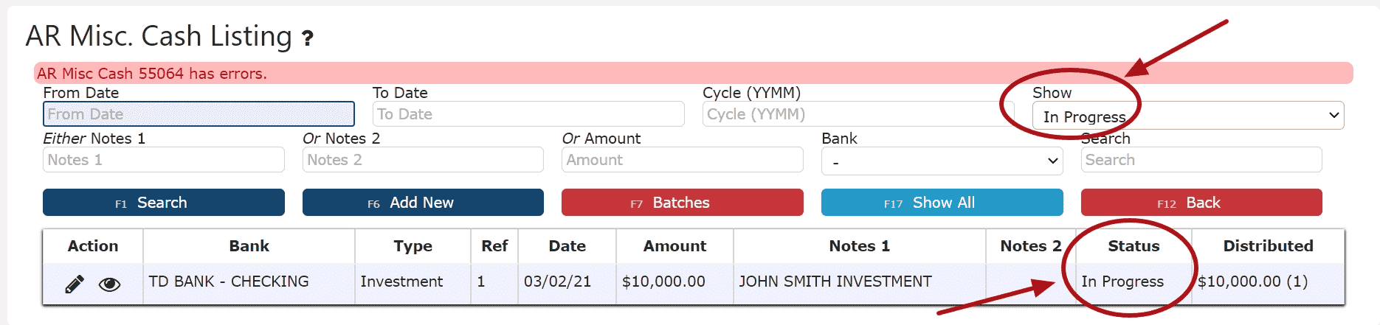Go back using the F12 Back button

[1201, 203]
